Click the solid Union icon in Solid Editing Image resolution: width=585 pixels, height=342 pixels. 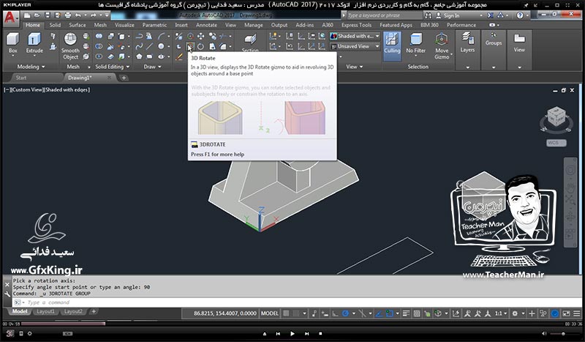99,37
